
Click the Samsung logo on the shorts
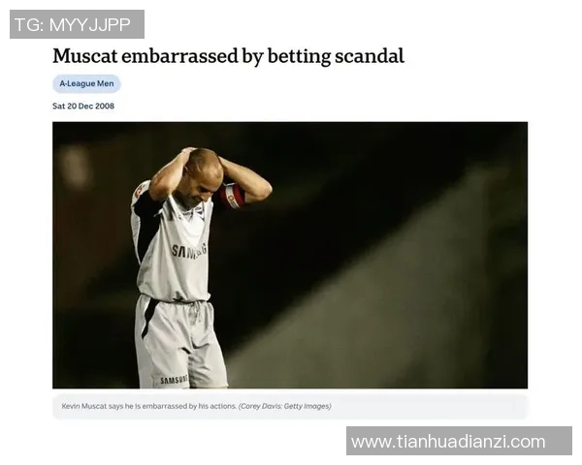pyautogui.click(x=174, y=380)
